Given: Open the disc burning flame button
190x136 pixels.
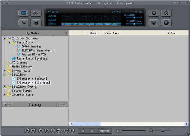Looking at the screenshot, I should (x=166, y=13).
